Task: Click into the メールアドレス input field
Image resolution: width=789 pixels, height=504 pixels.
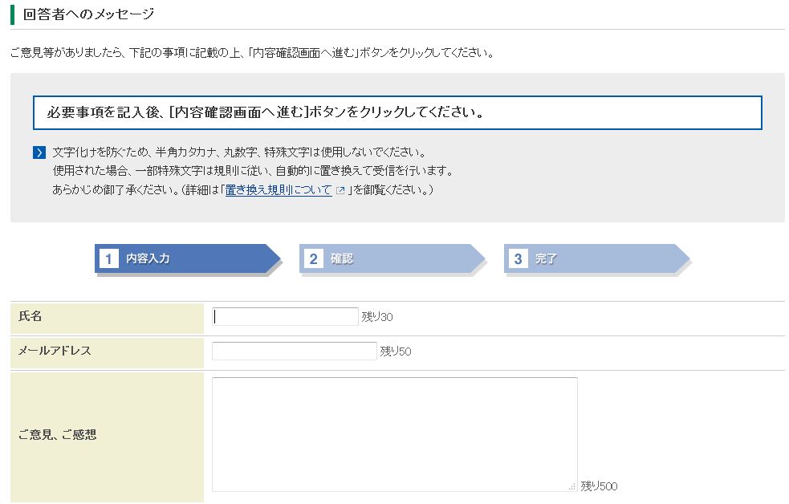Action: pyautogui.click(x=294, y=351)
